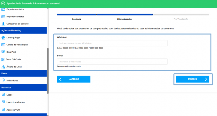The image size is (217, 116).
Task: Select the Alteração dados step
Action: click(124, 19)
